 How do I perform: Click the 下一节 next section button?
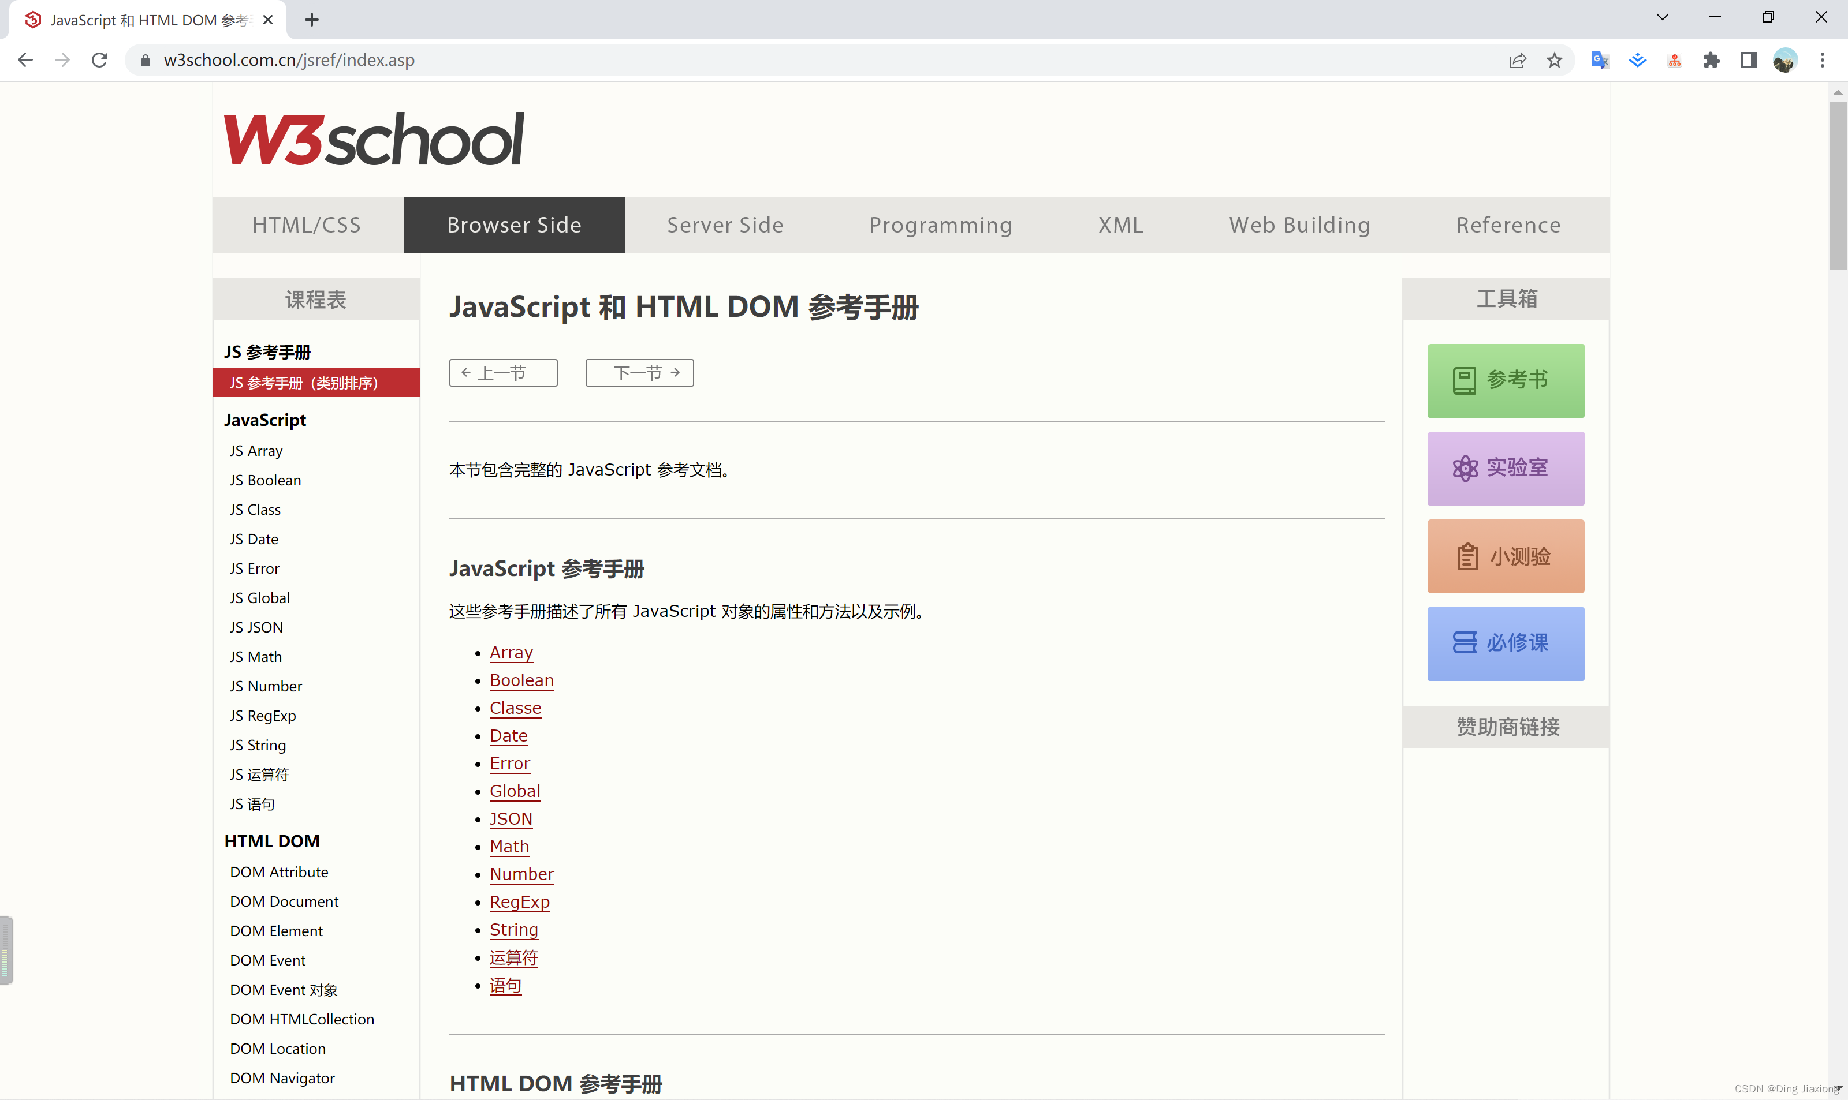coord(639,373)
